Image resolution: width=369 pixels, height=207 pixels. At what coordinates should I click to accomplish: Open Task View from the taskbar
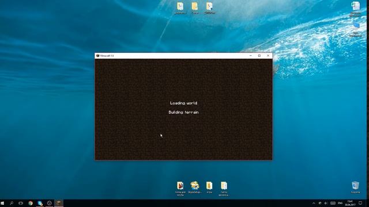[21, 203]
